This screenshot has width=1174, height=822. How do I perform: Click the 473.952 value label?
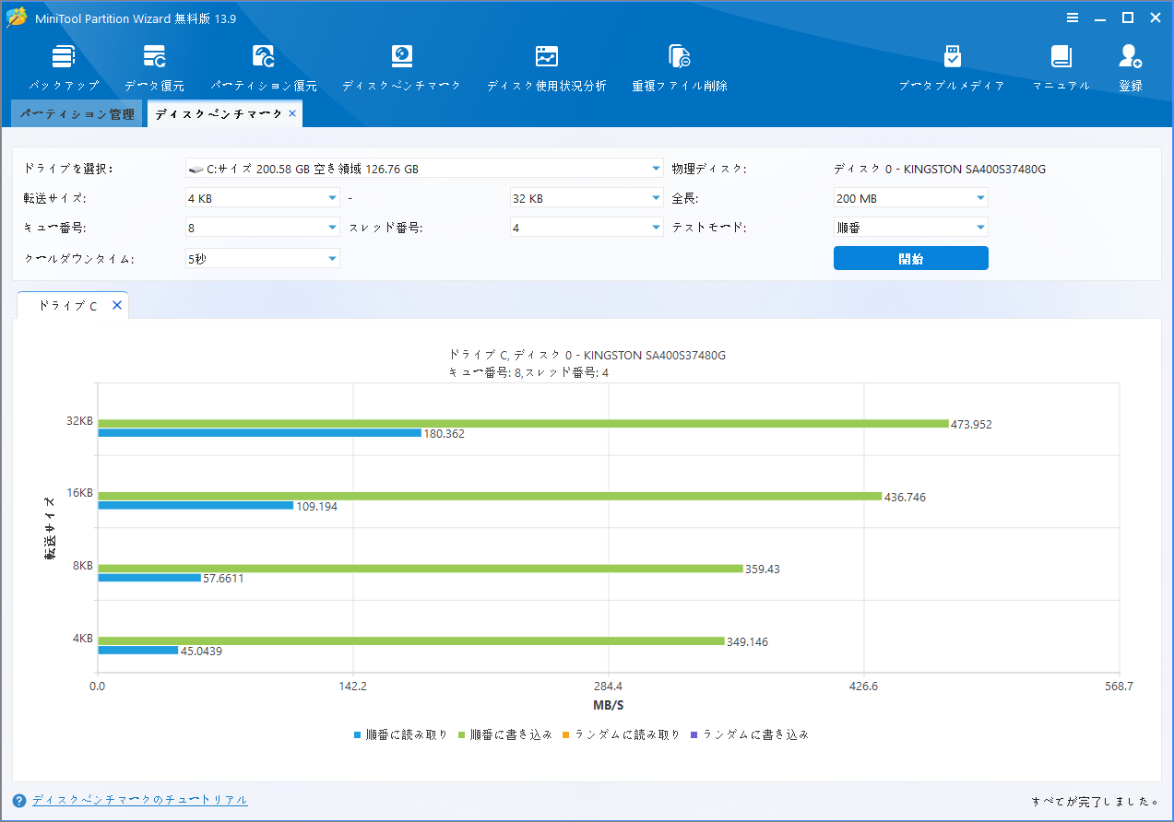(x=972, y=425)
